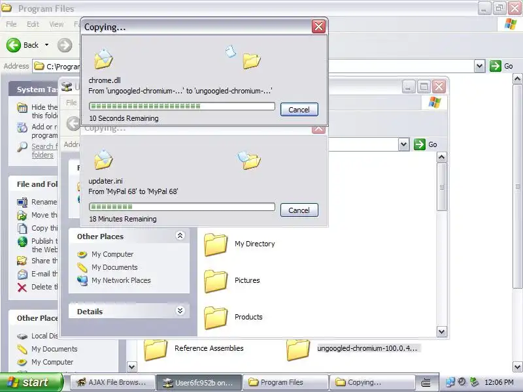Click the Products folder name

[x=248, y=317]
